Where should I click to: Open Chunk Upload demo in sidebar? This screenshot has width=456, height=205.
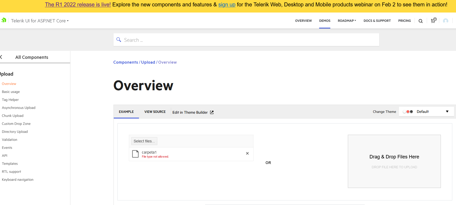pyautogui.click(x=13, y=116)
